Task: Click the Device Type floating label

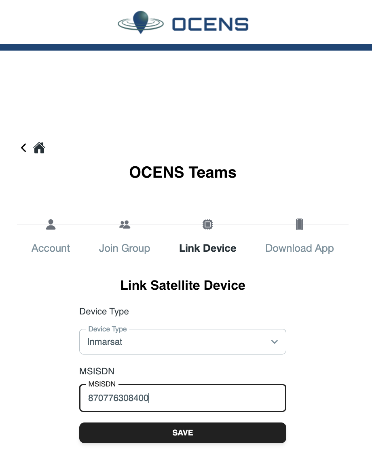Action: click(x=108, y=329)
